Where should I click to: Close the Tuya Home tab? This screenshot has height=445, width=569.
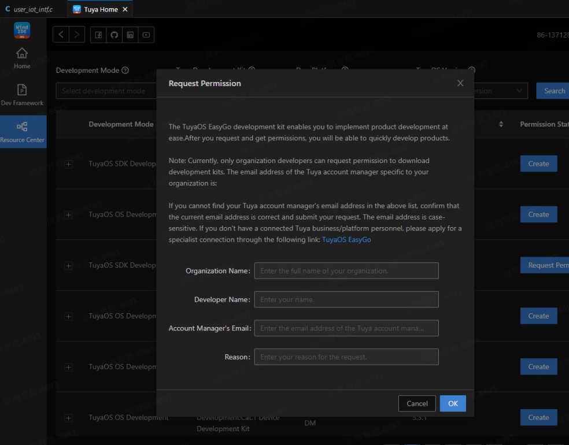tap(125, 9)
